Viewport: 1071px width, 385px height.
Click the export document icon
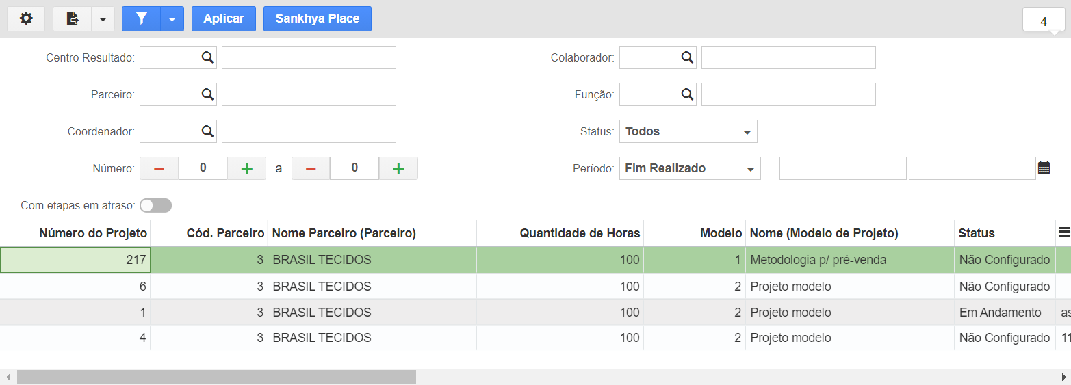[72, 18]
